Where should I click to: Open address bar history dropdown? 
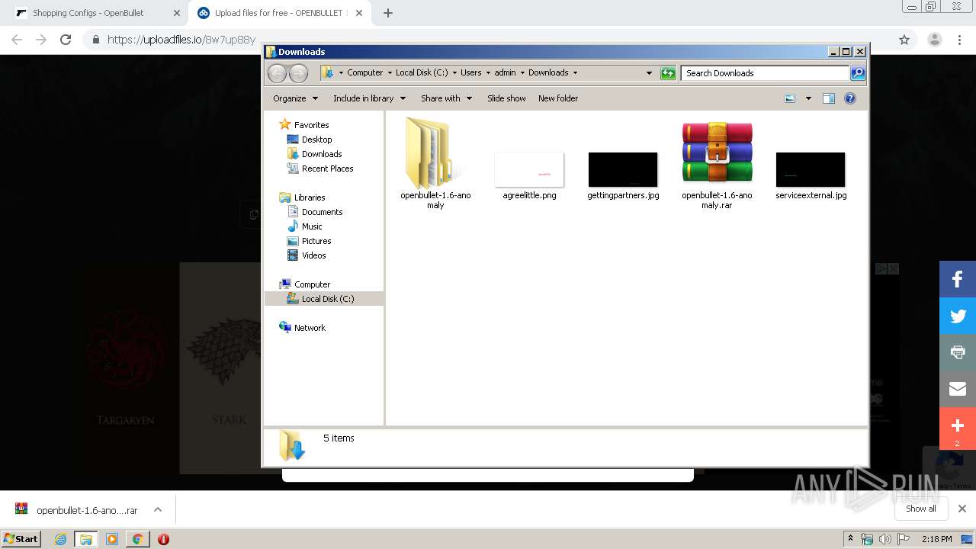pos(649,73)
